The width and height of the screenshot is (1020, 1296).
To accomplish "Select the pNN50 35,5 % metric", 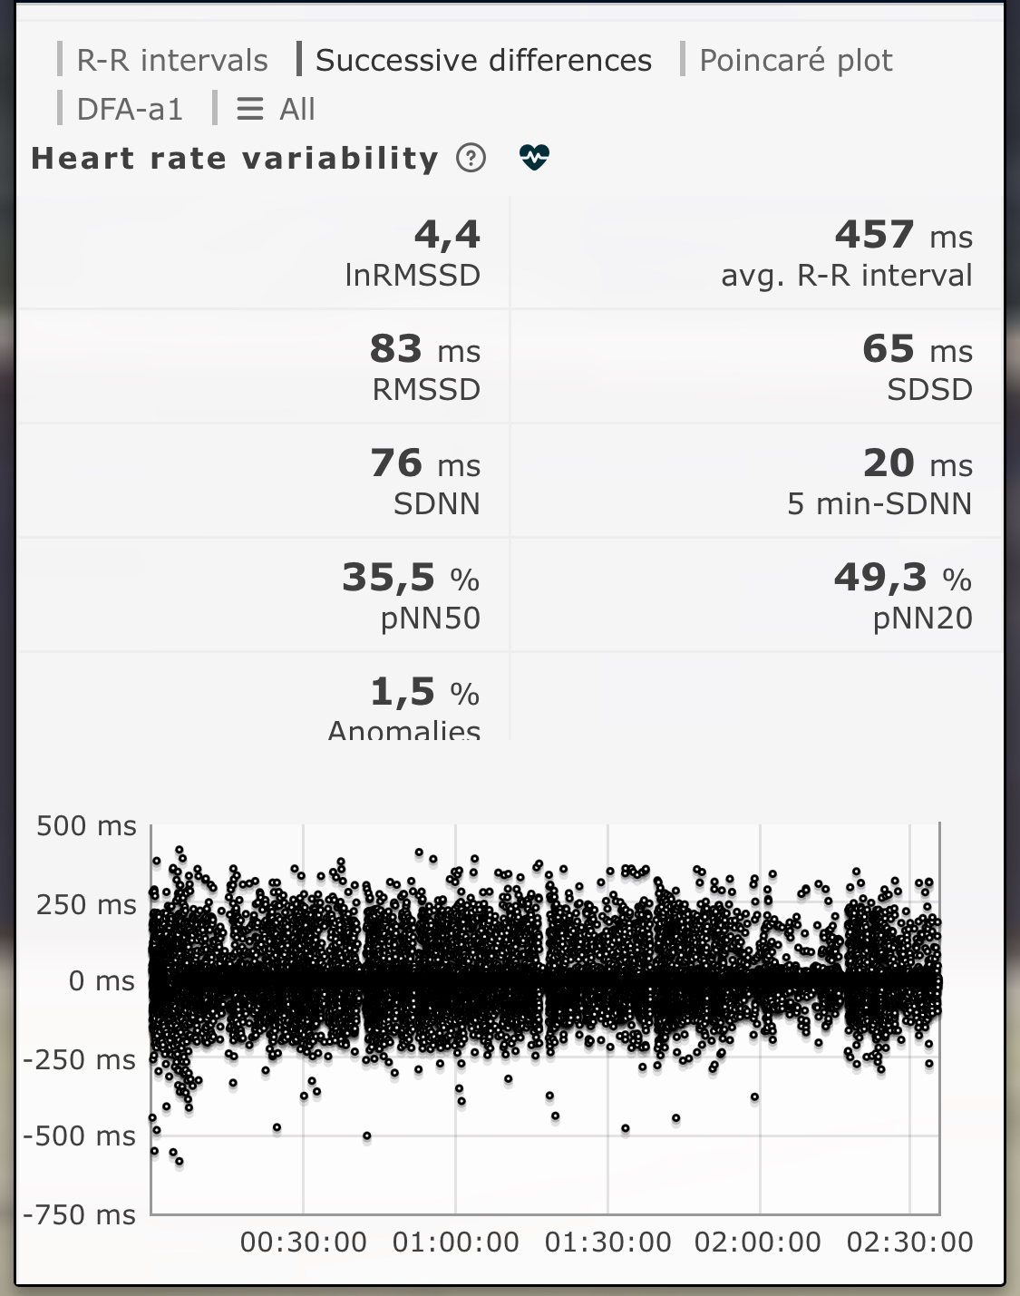I will click(x=411, y=596).
